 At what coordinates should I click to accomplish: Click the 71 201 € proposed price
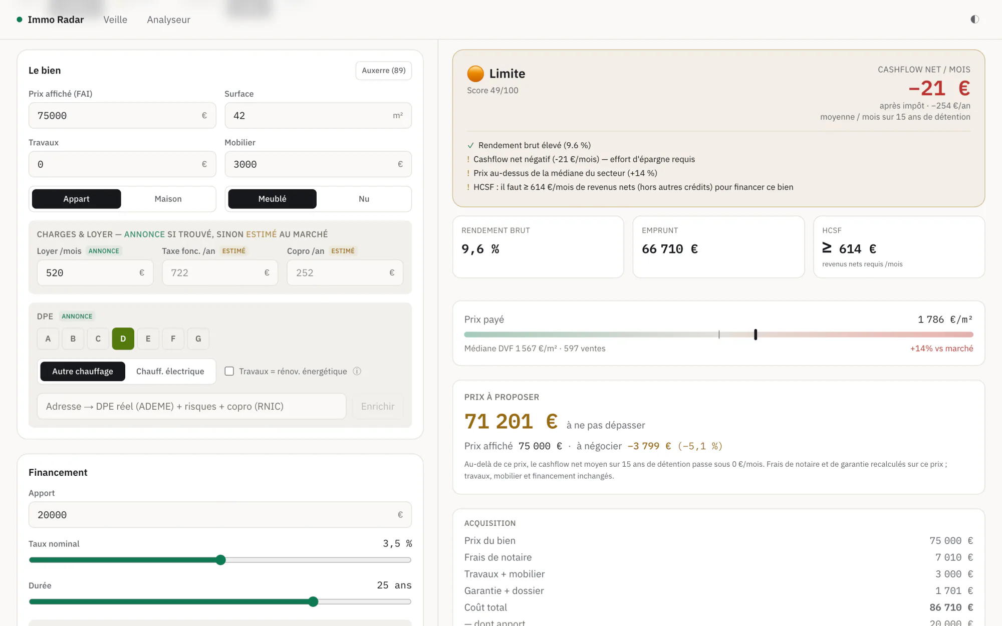[x=511, y=422]
